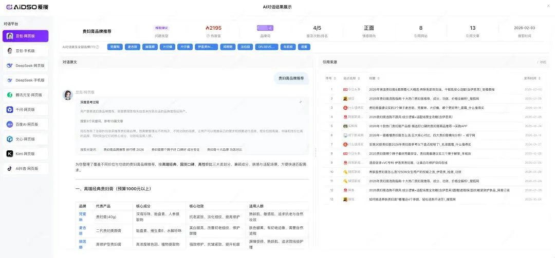Click the help icon beside 热度值
Screen dimensions: 555x258
point(208,36)
